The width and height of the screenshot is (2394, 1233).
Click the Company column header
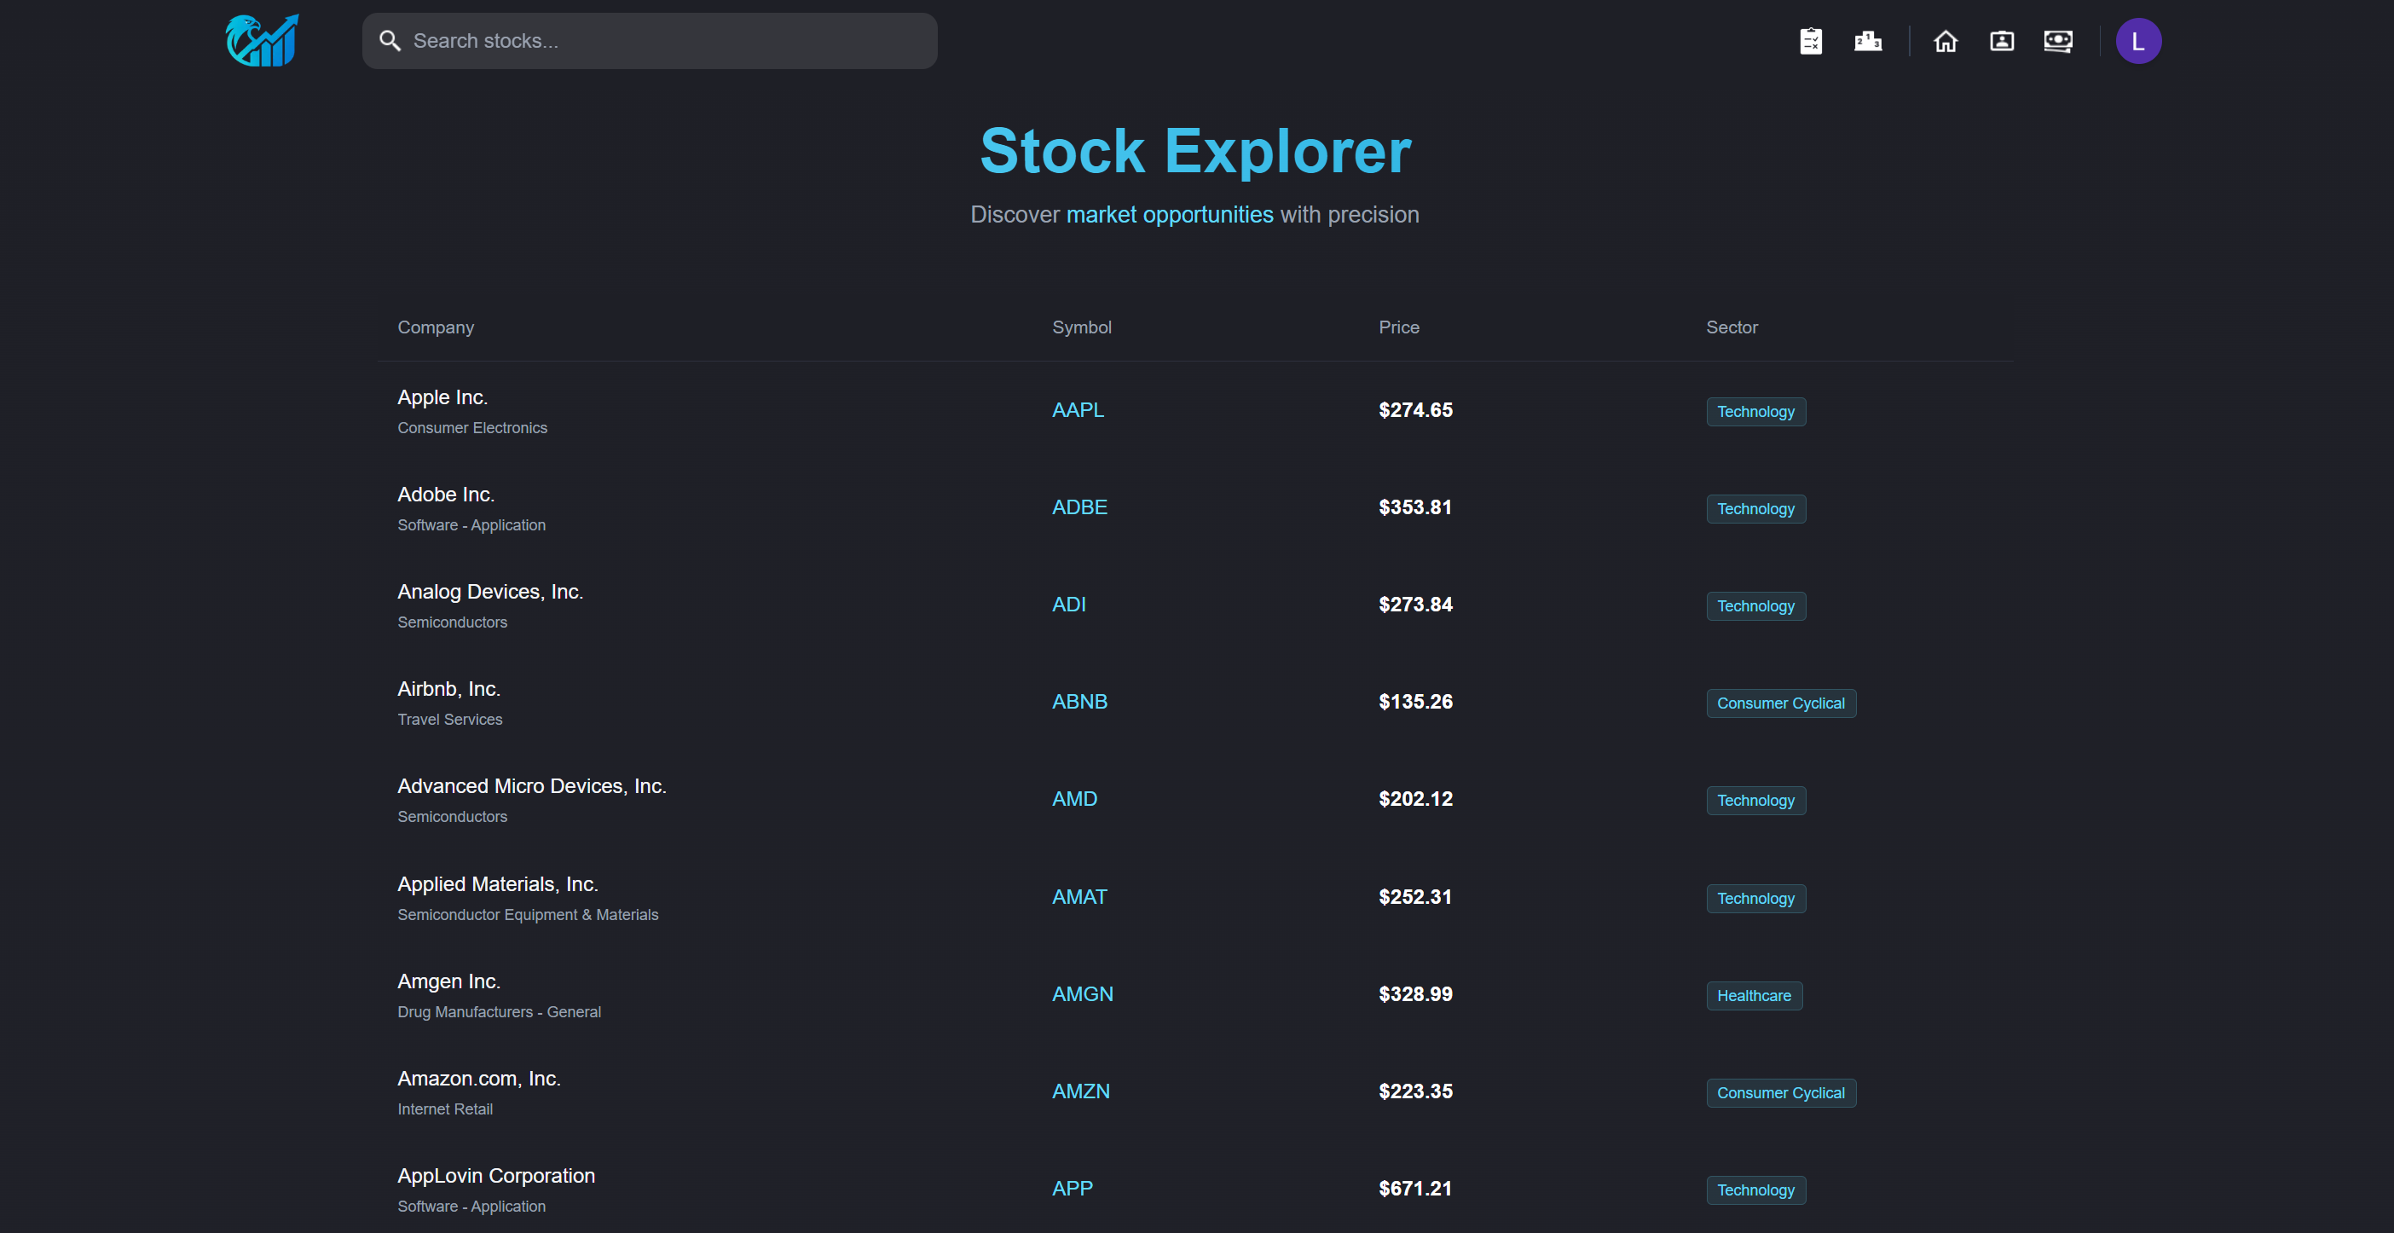(436, 327)
